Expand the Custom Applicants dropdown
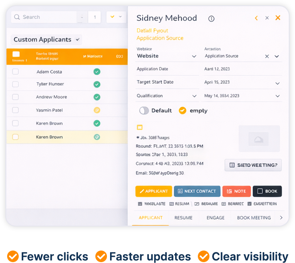The image size is (295, 263). point(78,40)
